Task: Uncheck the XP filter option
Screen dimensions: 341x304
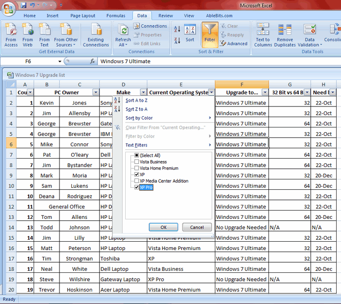Action: coord(136,174)
